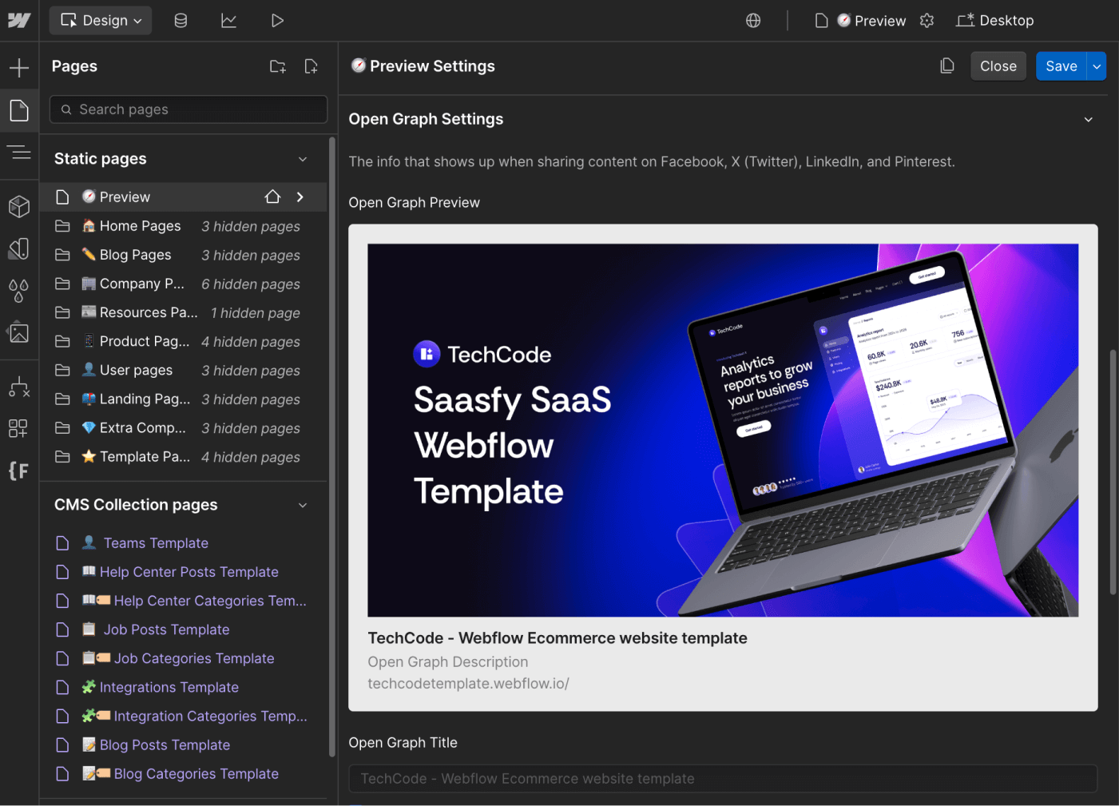
Task: Close the Preview Settings panel
Action: pyautogui.click(x=998, y=66)
